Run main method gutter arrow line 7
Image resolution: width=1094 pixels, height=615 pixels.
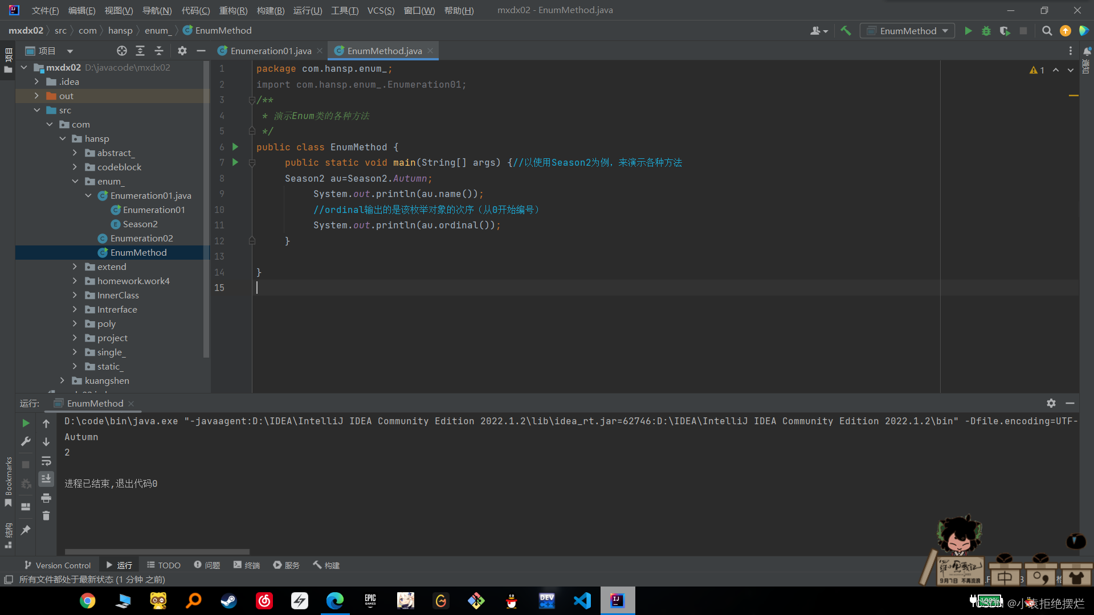coord(235,162)
